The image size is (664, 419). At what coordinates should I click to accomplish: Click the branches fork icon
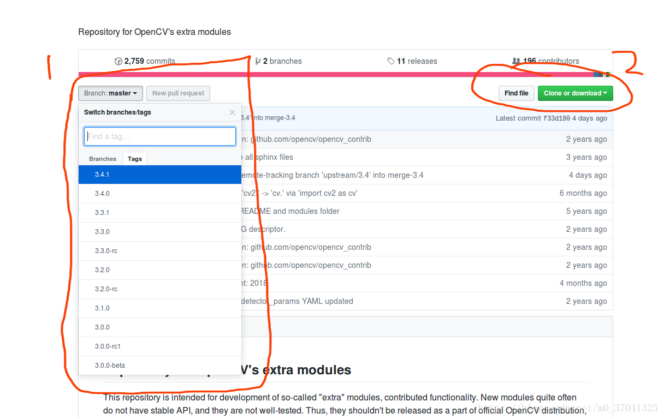[258, 61]
